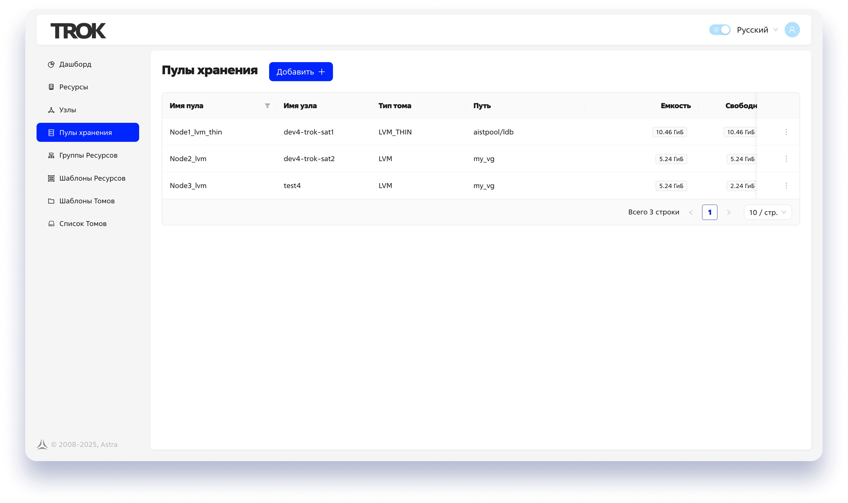The image size is (848, 503).
Task: Open actions menu for Node3_lvm row
Action: tap(786, 185)
